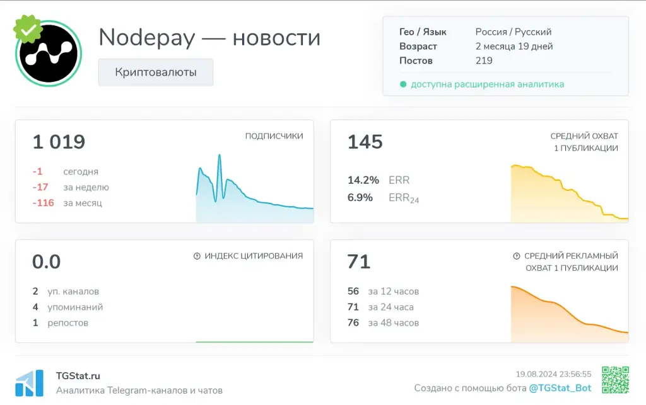Click the 2 месяца 19 дней age value
The width and height of the screenshot is (646, 405).
coord(514,47)
